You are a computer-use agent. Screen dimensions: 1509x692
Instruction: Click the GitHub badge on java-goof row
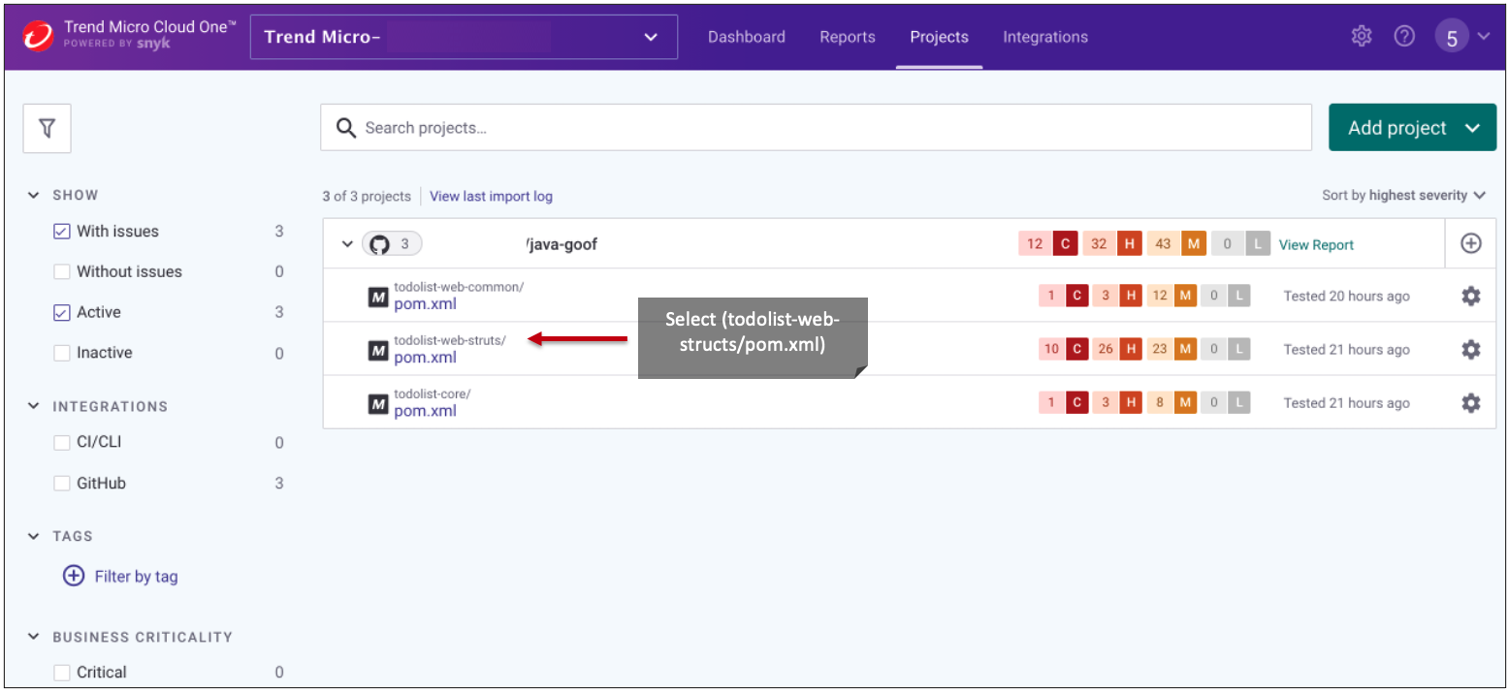click(x=392, y=244)
